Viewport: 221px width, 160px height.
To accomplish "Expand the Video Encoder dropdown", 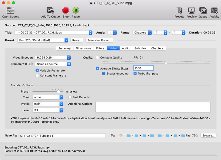I will (x=53, y=57).
